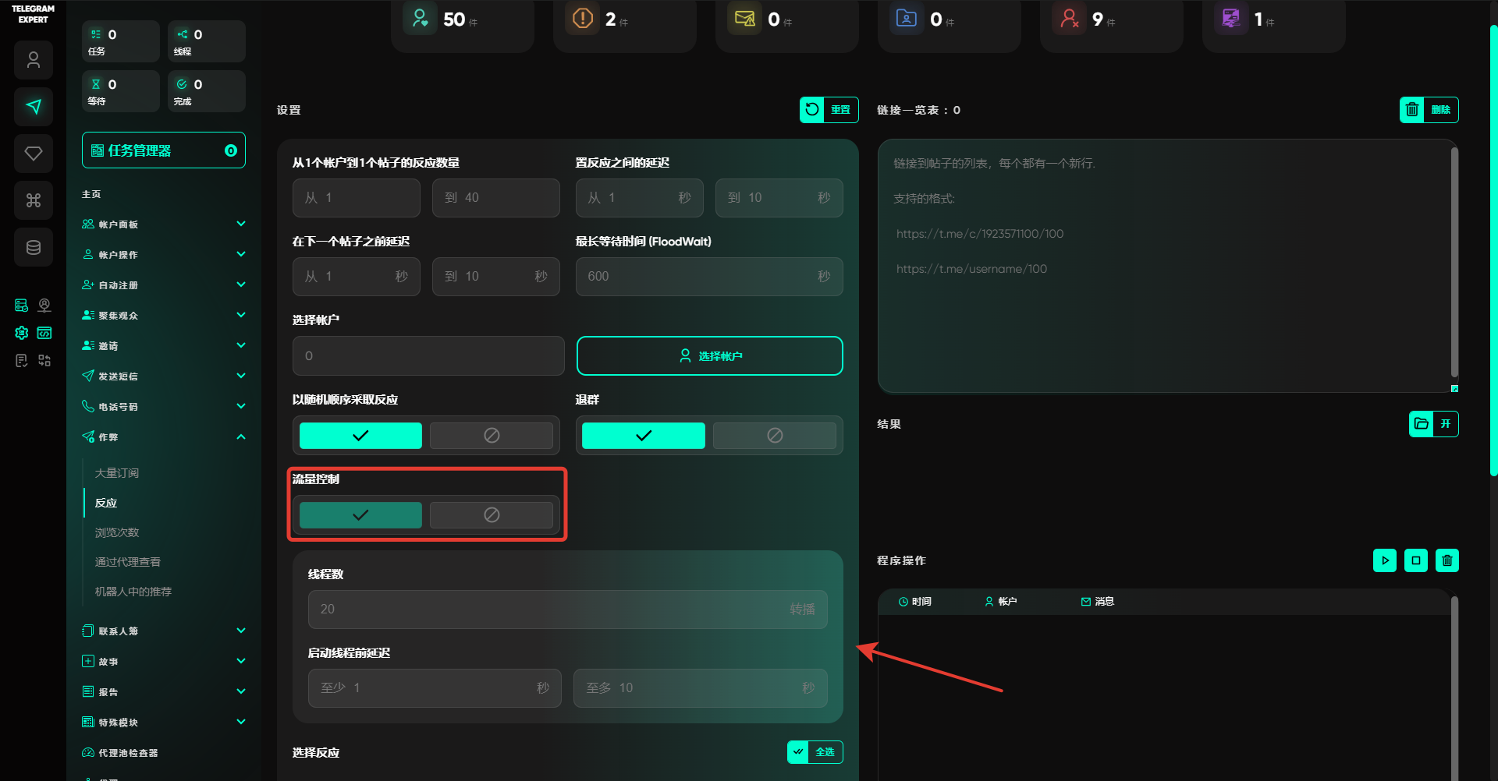The image size is (1498, 781).
Task: Open the user profile sidebar icon
Action: click(x=34, y=60)
